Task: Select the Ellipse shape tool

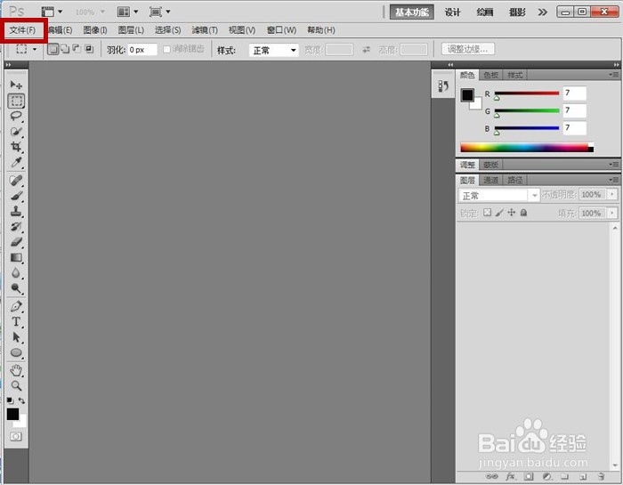Action: point(16,352)
